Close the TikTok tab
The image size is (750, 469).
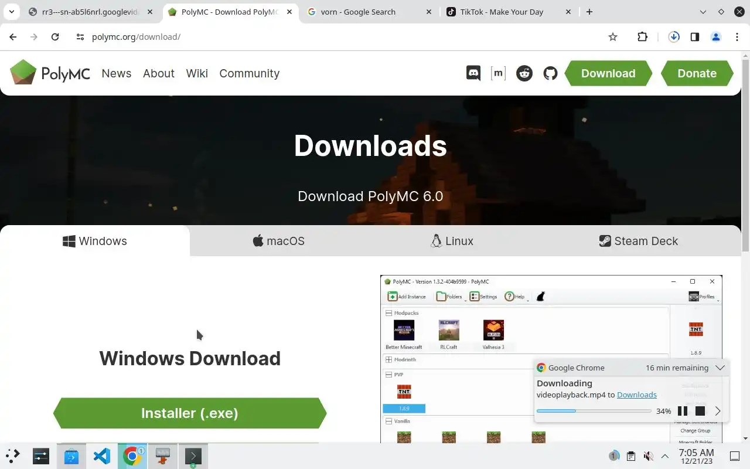pos(568,12)
